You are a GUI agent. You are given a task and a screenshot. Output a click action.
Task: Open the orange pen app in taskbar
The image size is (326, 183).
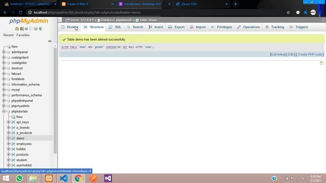click(x=93, y=178)
